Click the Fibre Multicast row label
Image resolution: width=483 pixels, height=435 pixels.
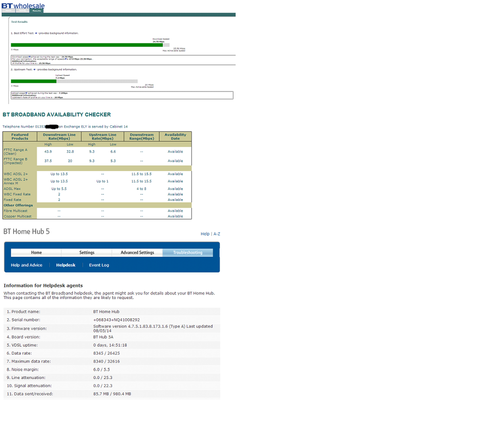pos(15,211)
